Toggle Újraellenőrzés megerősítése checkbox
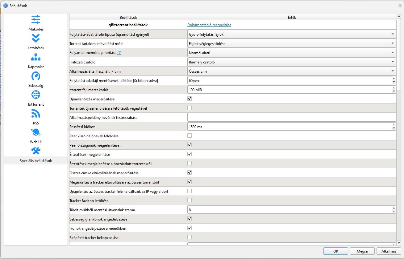This screenshot has height=259, width=404. pyautogui.click(x=190, y=99)
